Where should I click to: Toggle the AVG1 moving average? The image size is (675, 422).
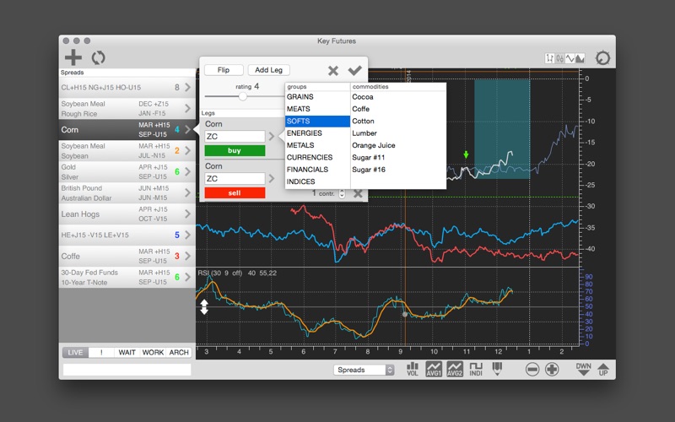434,369
